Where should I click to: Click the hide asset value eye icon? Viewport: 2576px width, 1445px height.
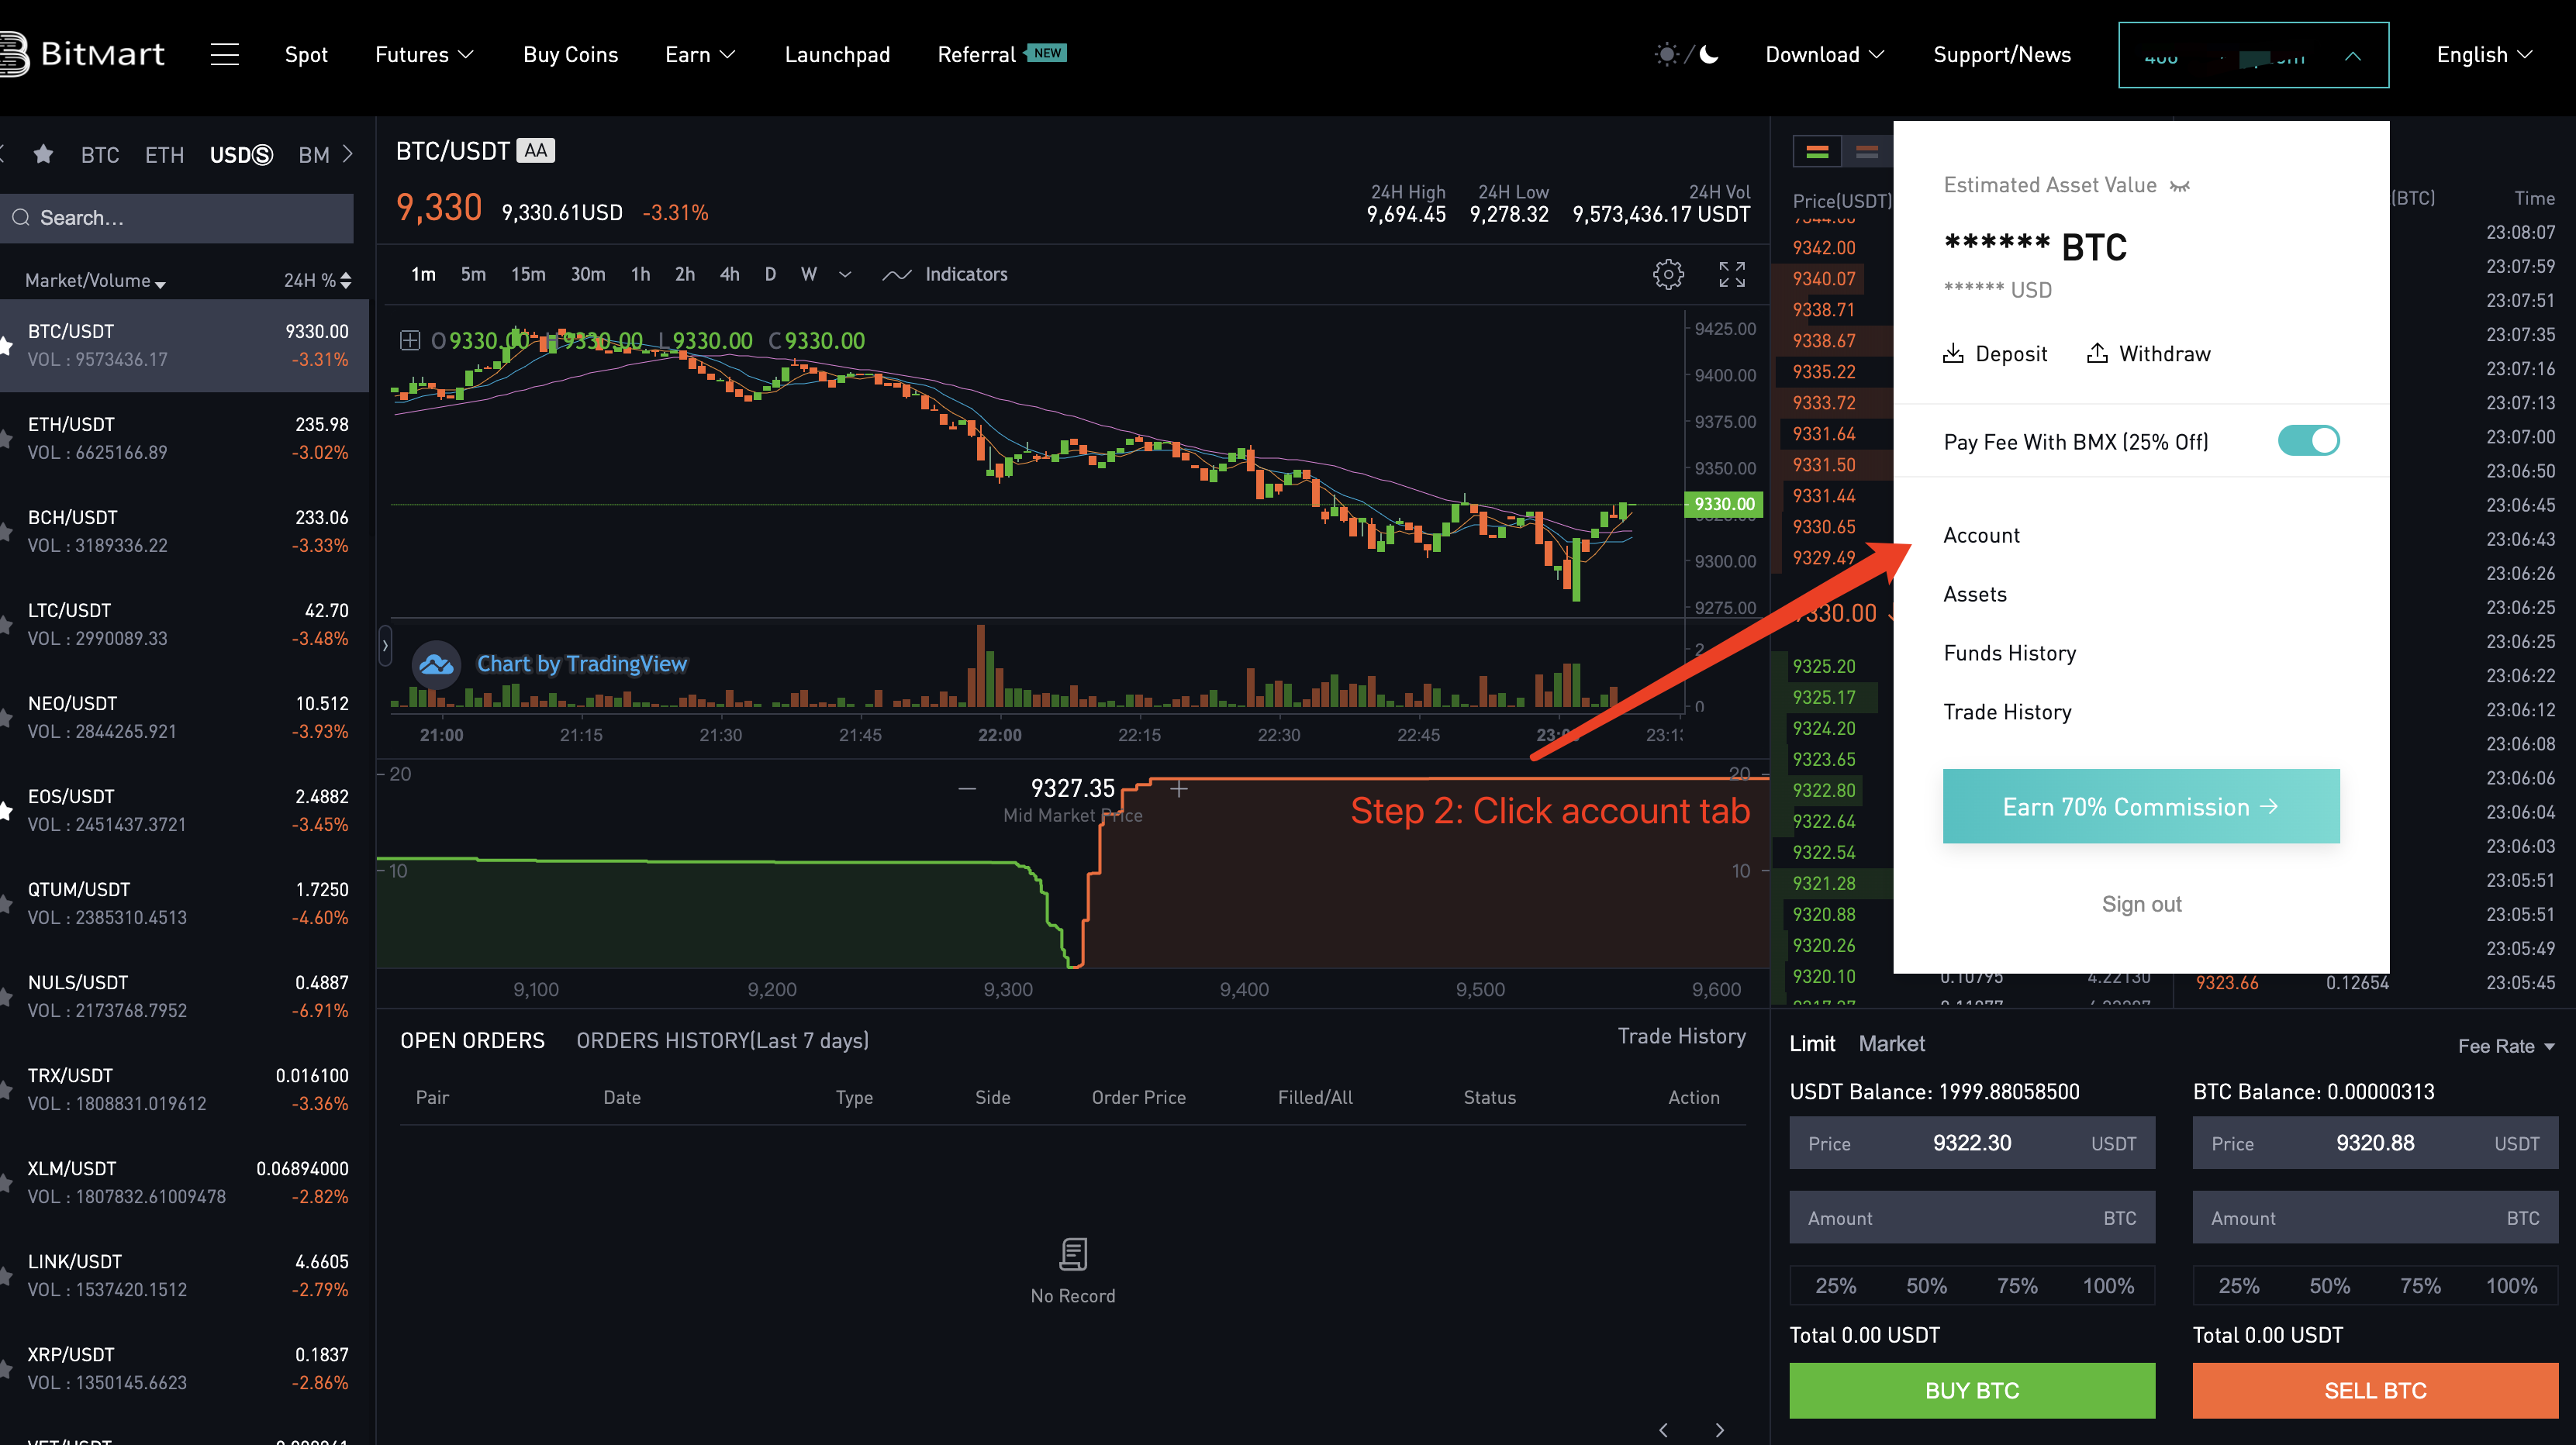coord(2180,186)
